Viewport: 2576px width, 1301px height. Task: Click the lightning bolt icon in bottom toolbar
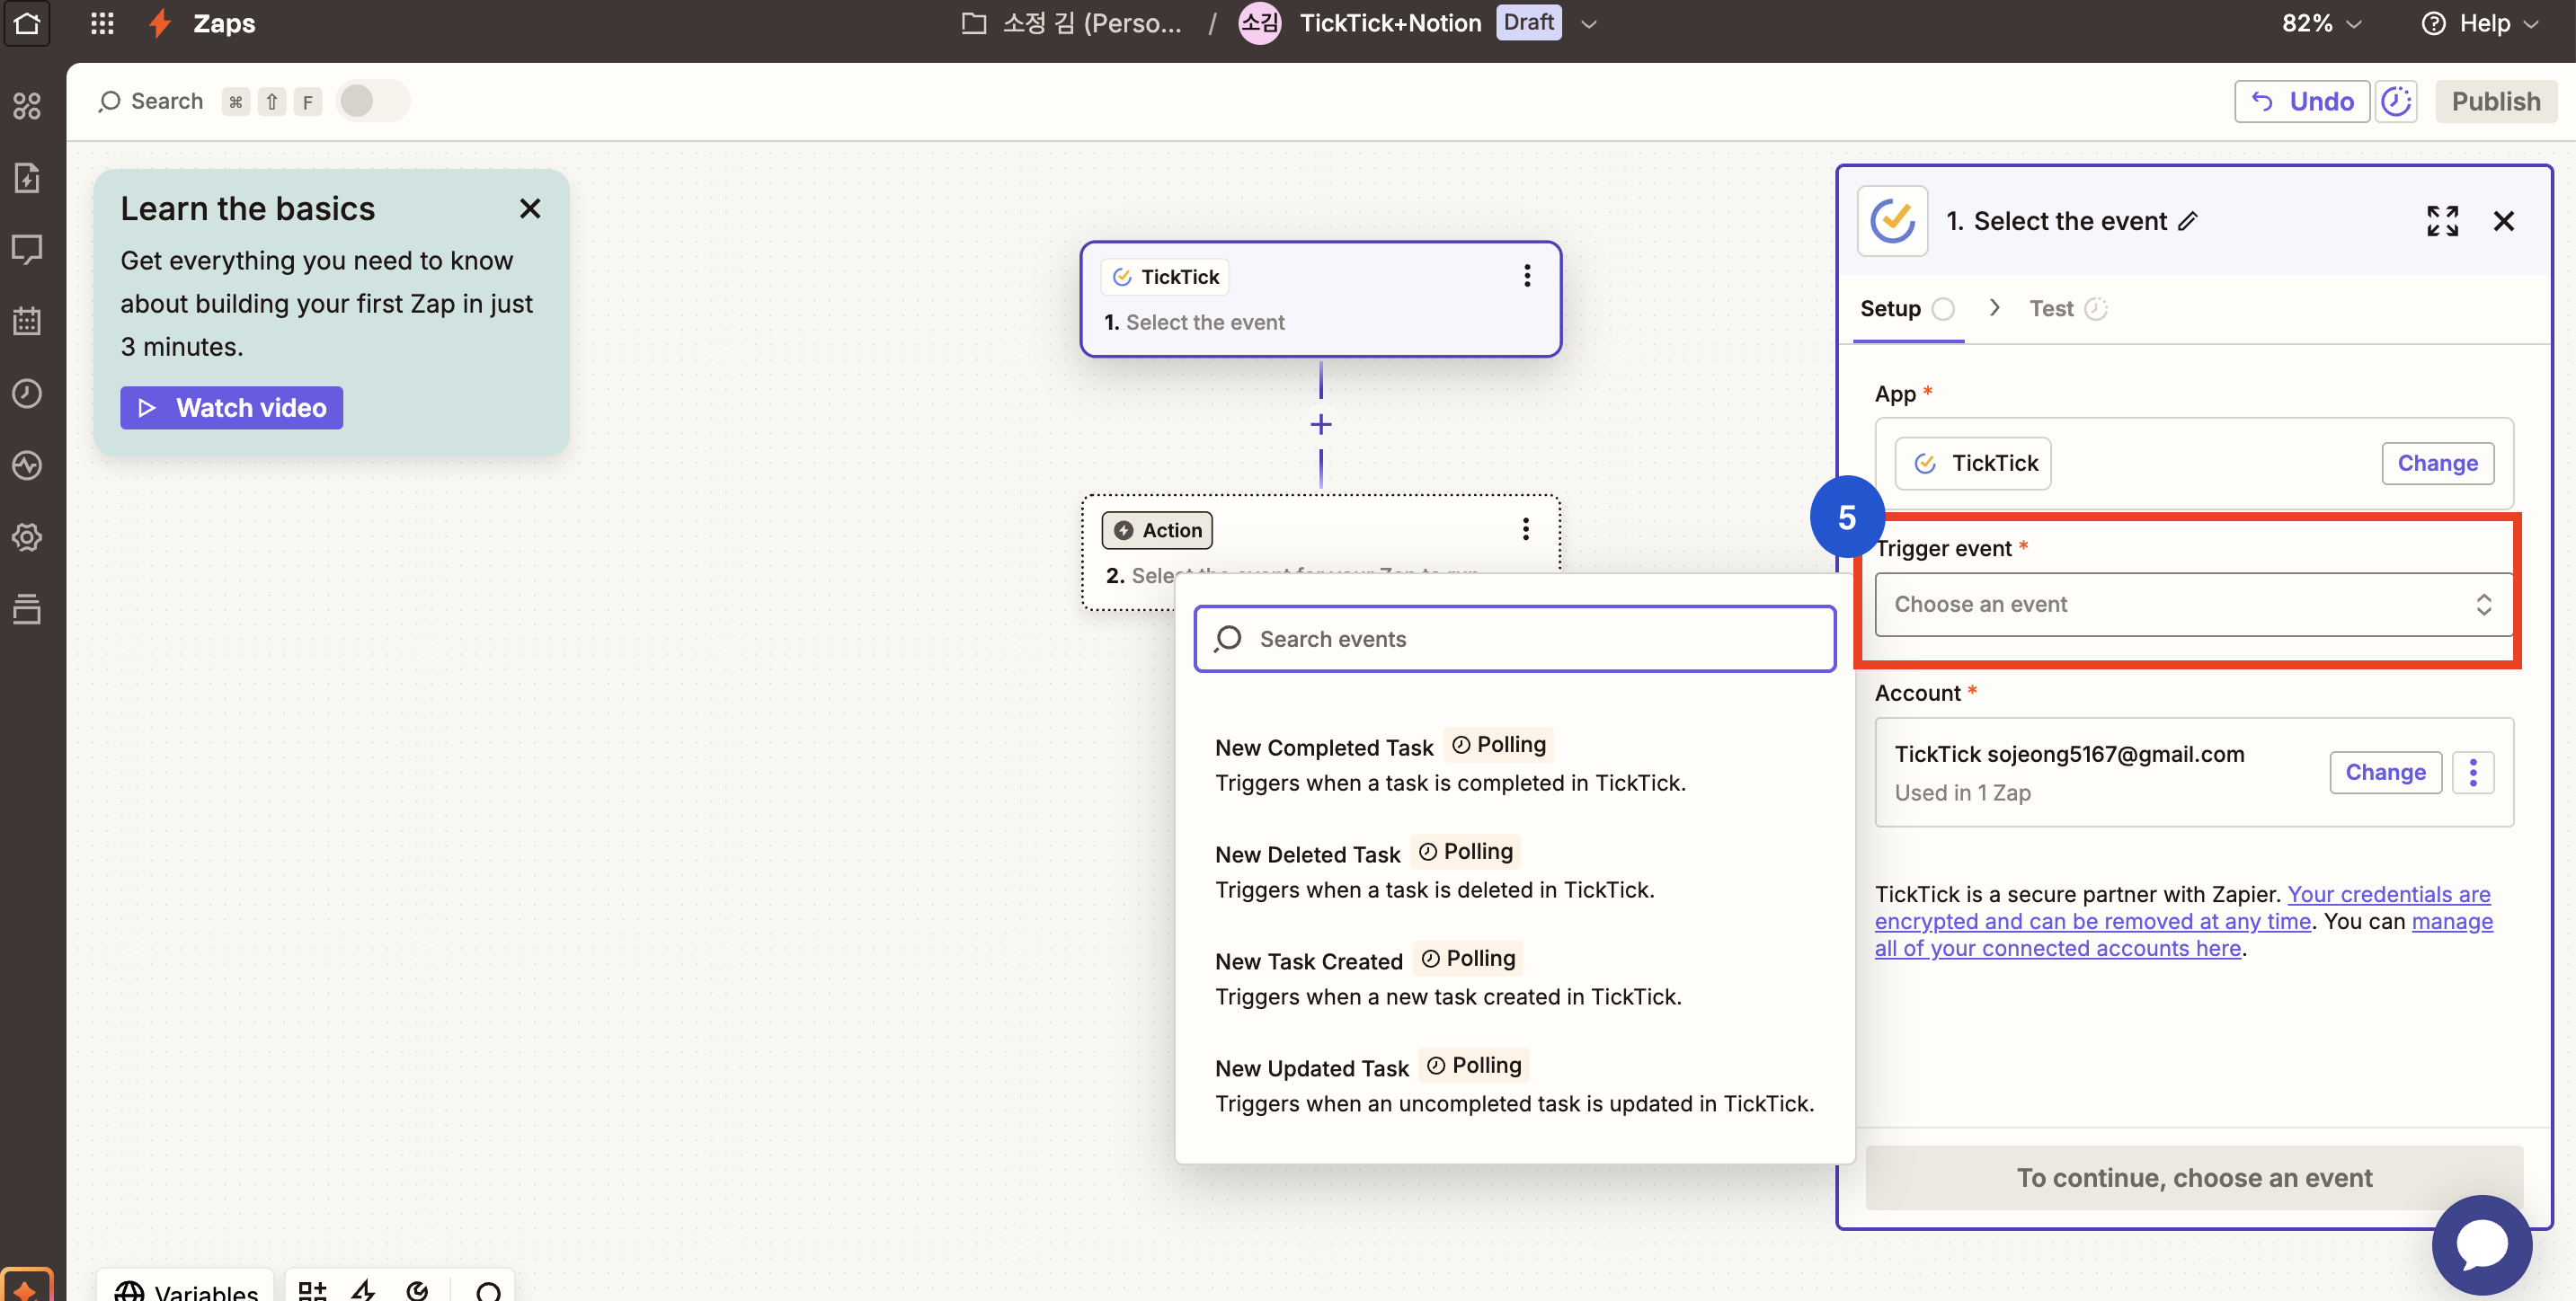pyautogui.click(x=364, y=1291)
